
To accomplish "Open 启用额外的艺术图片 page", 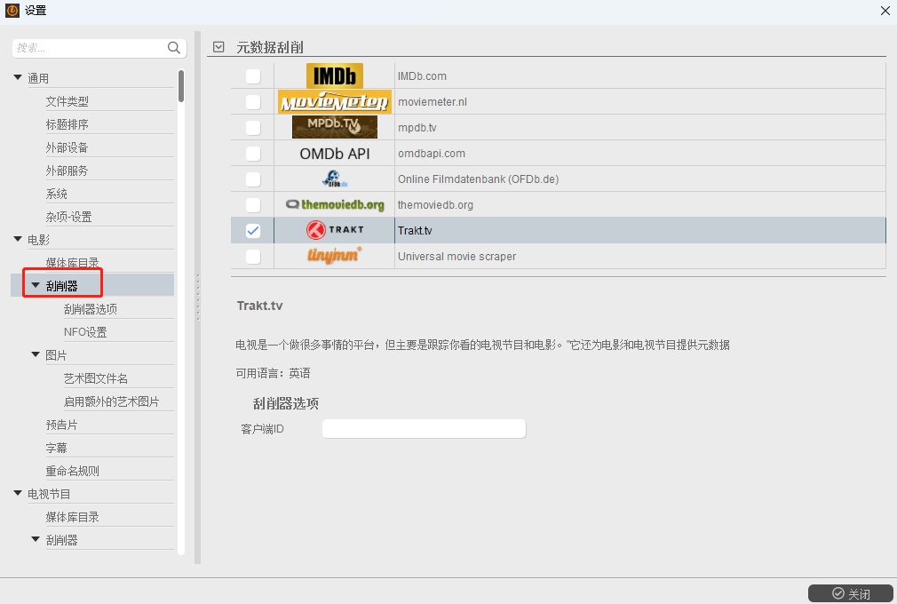I will (111, 401).
